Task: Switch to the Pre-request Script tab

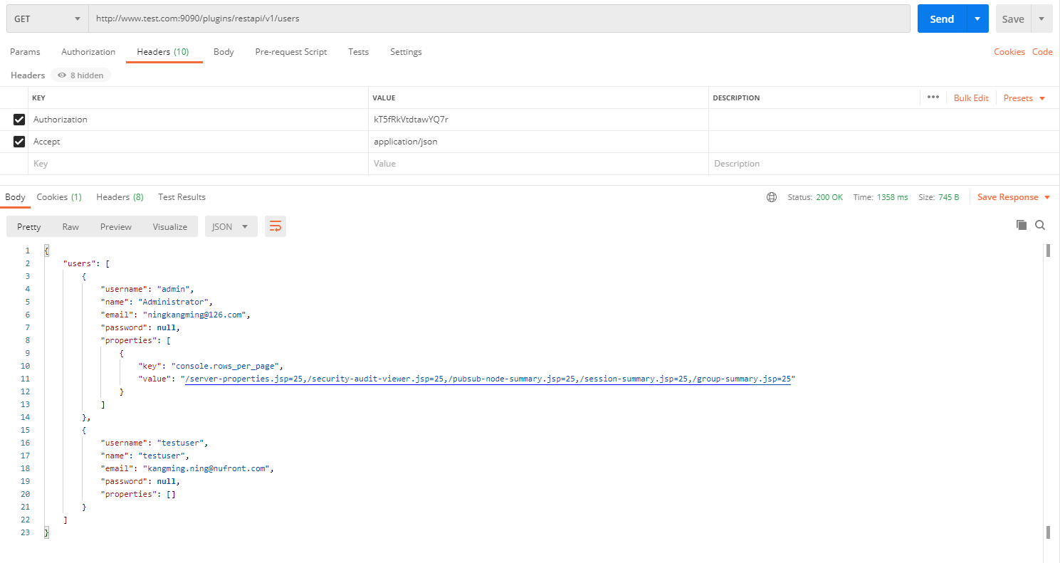Action: [x=290, y=51]
